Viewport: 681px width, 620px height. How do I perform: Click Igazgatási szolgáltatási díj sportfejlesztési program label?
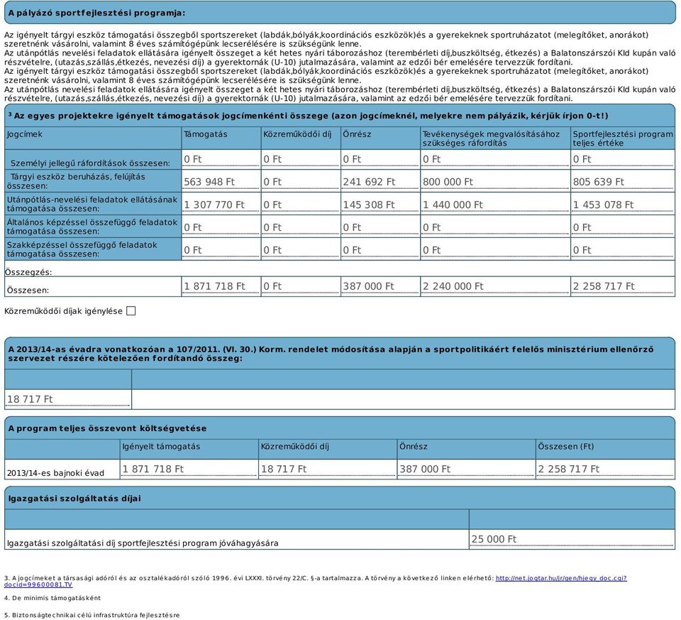click(x=143, y=543)
